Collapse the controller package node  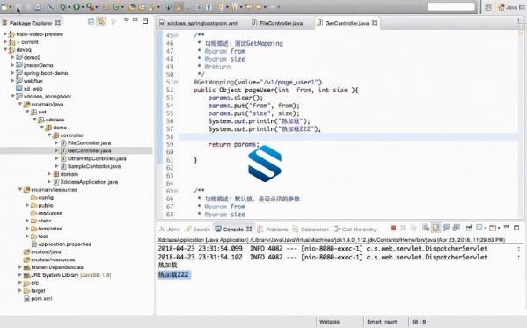[x=49, y=135]
